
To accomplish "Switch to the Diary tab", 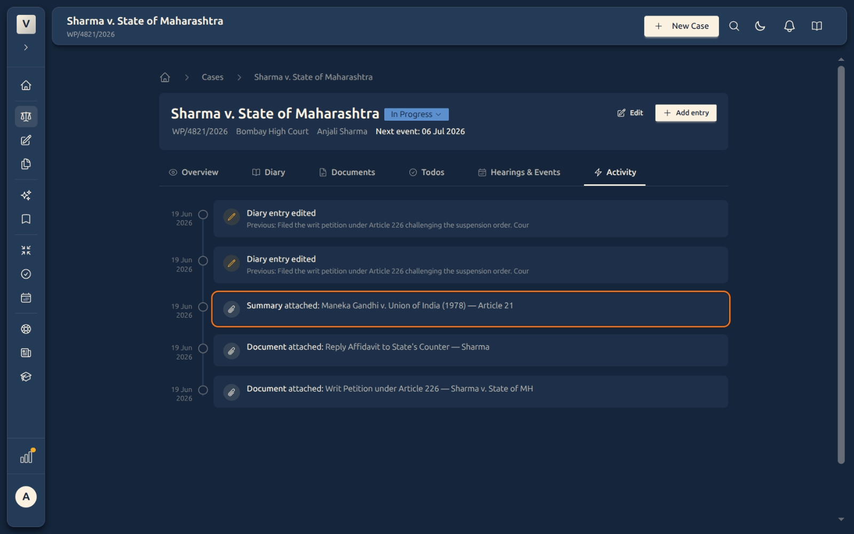I will coord(268,172).
